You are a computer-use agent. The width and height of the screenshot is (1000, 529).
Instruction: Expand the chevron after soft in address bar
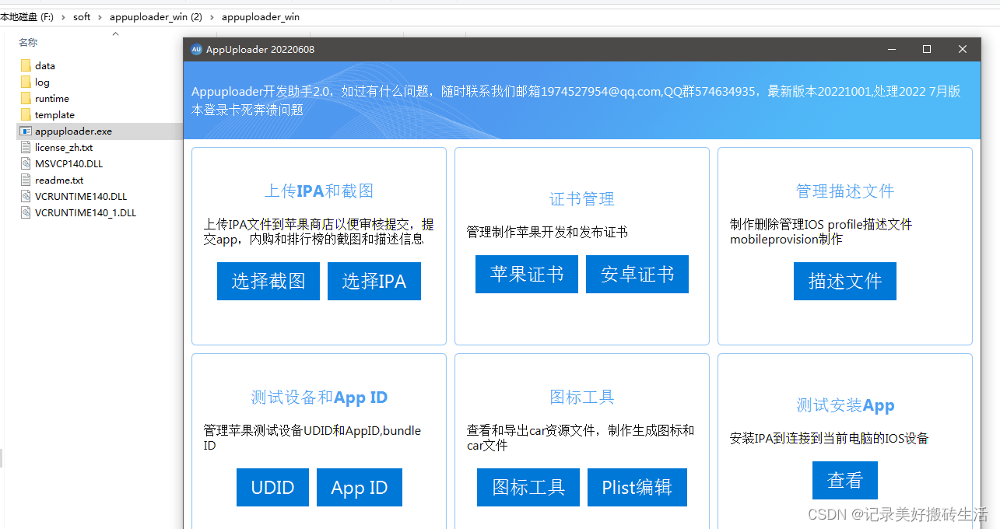[99, 17]
